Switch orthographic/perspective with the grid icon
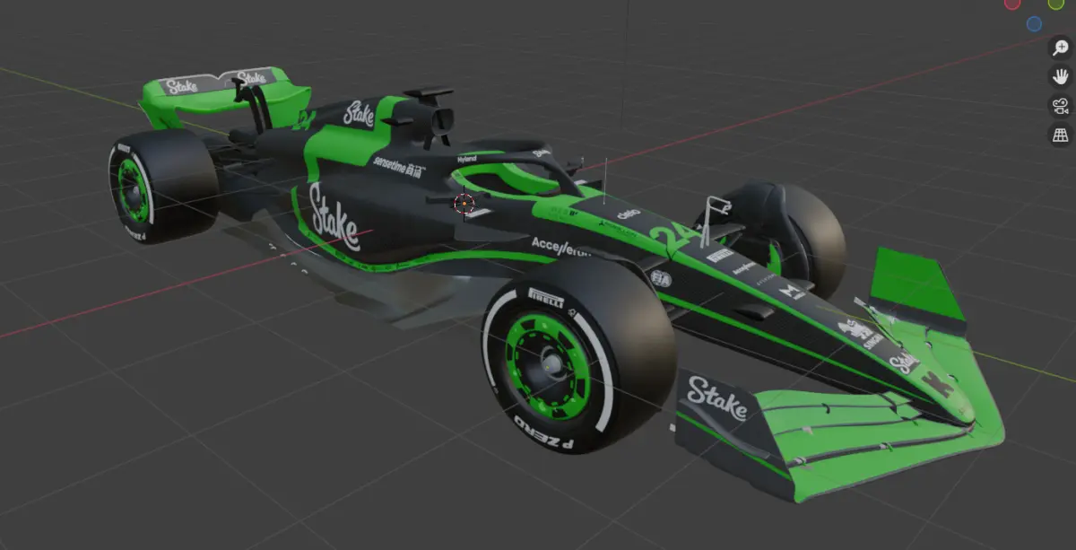The width and height of the screenshot is (1076, 550). [1059, 135]
